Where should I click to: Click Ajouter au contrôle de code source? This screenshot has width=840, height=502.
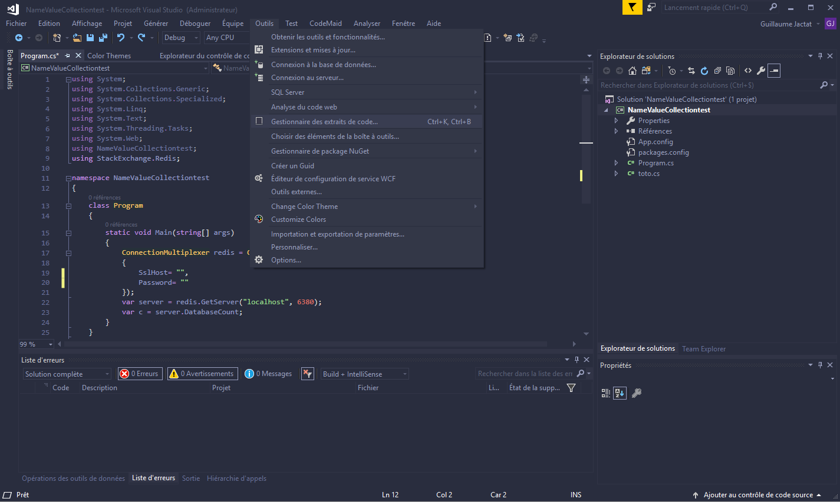(757, 495)
